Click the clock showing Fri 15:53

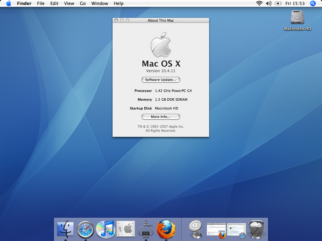coord(295,3)
